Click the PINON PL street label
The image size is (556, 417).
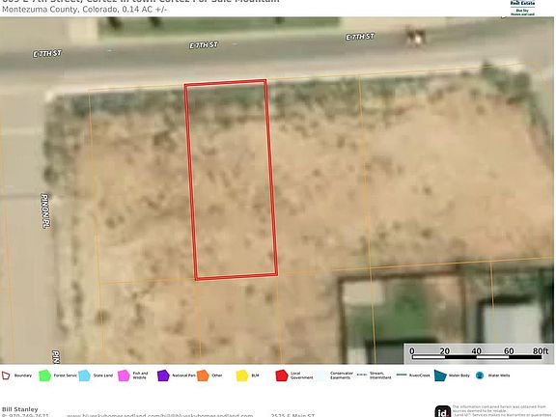45,210
